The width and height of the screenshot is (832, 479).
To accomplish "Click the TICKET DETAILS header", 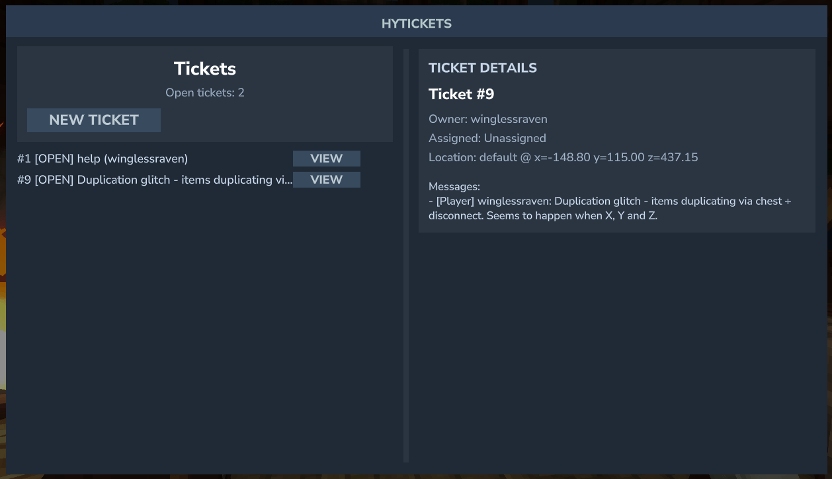I will pos(483,68).
